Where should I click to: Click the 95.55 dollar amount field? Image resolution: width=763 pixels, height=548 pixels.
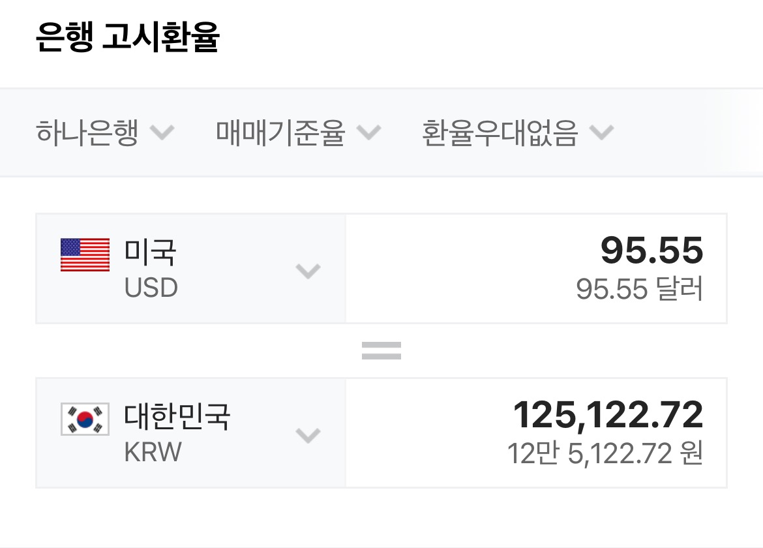click(x=651, y=251)
